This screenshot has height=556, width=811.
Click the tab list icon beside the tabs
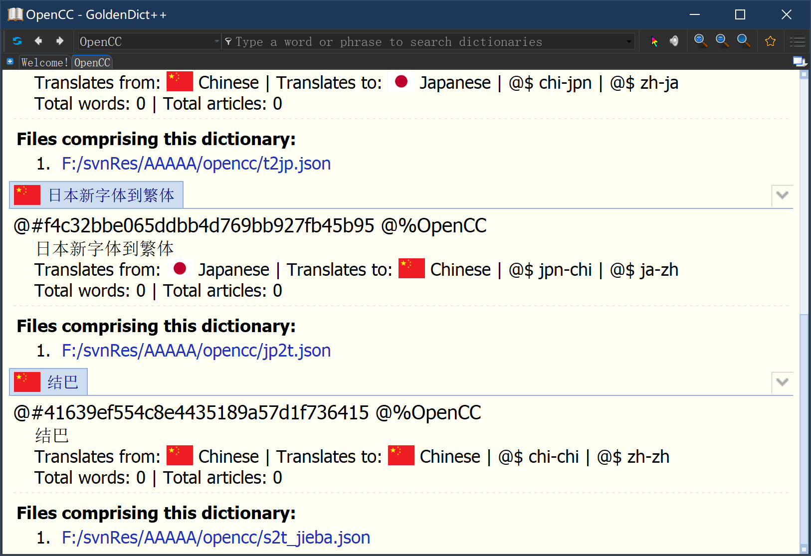800,62
